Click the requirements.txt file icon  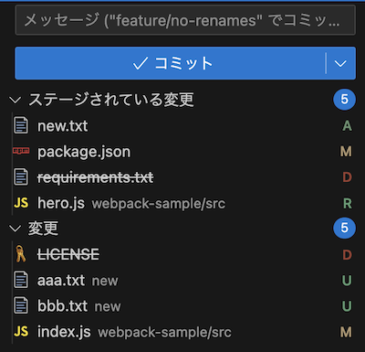21,177
